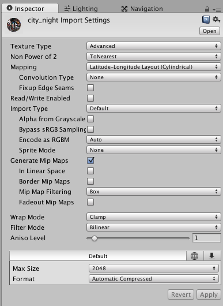Click the Texture Type label

(x=31, y=46)
